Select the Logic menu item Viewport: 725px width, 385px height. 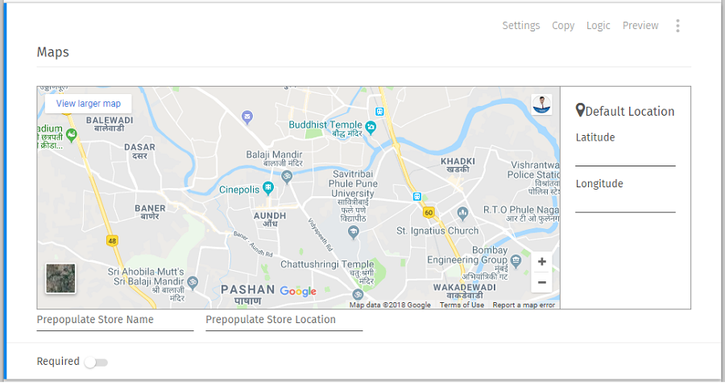click(x=599, y=26)
